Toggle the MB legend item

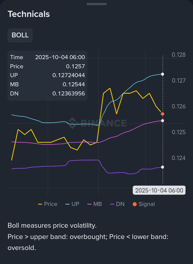click(x=94, y=204)
